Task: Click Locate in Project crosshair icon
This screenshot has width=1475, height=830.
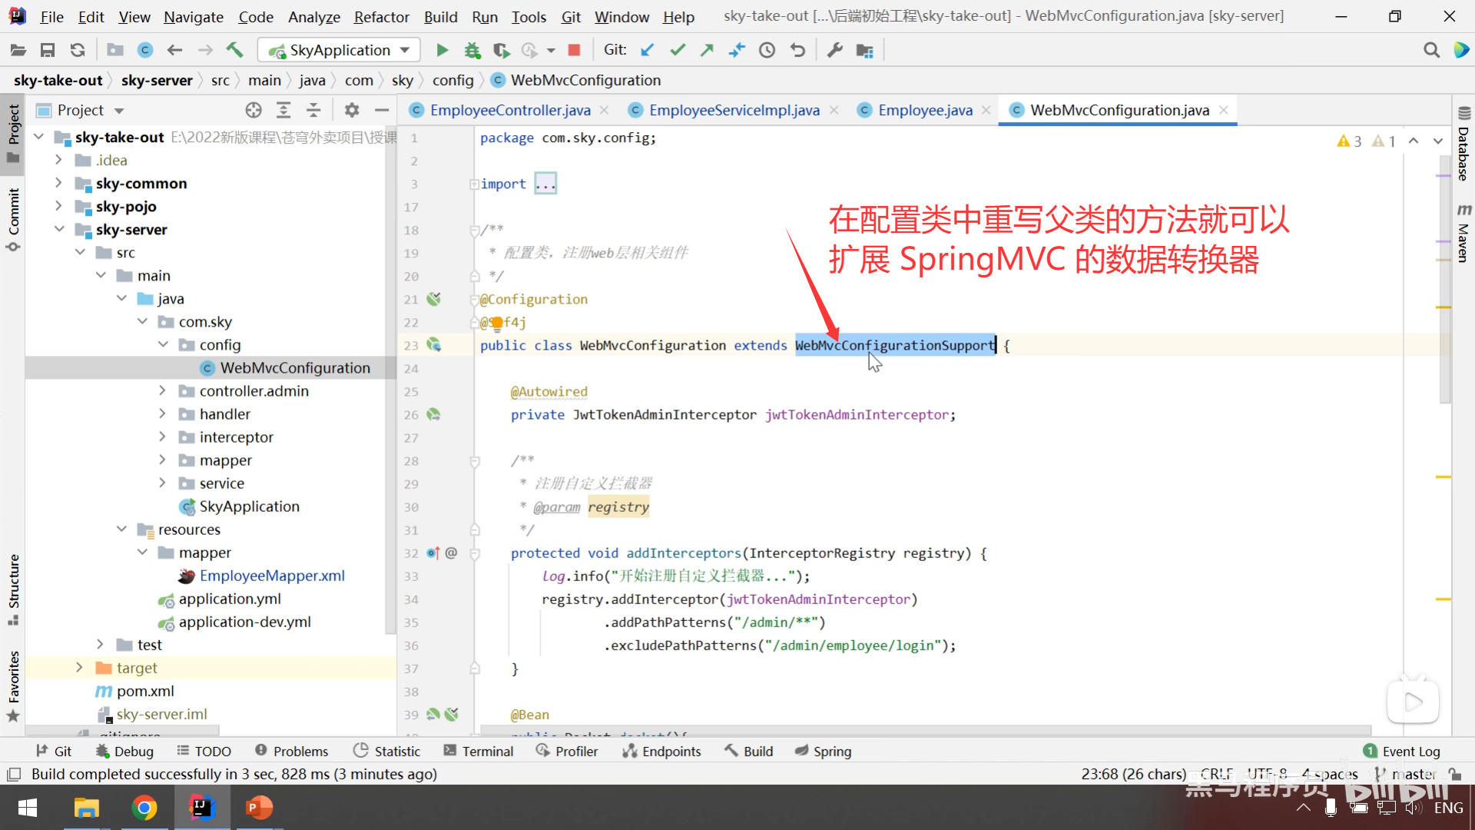Action: tap(254, 110)
